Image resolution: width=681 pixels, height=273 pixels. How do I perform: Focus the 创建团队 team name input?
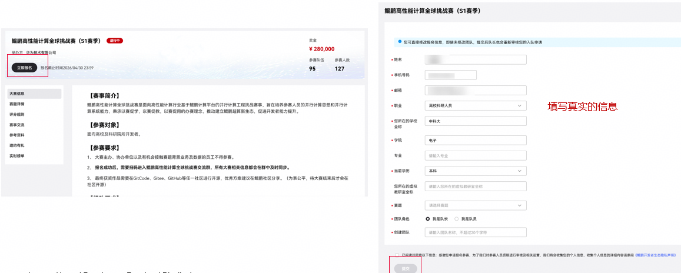(476, 232)
